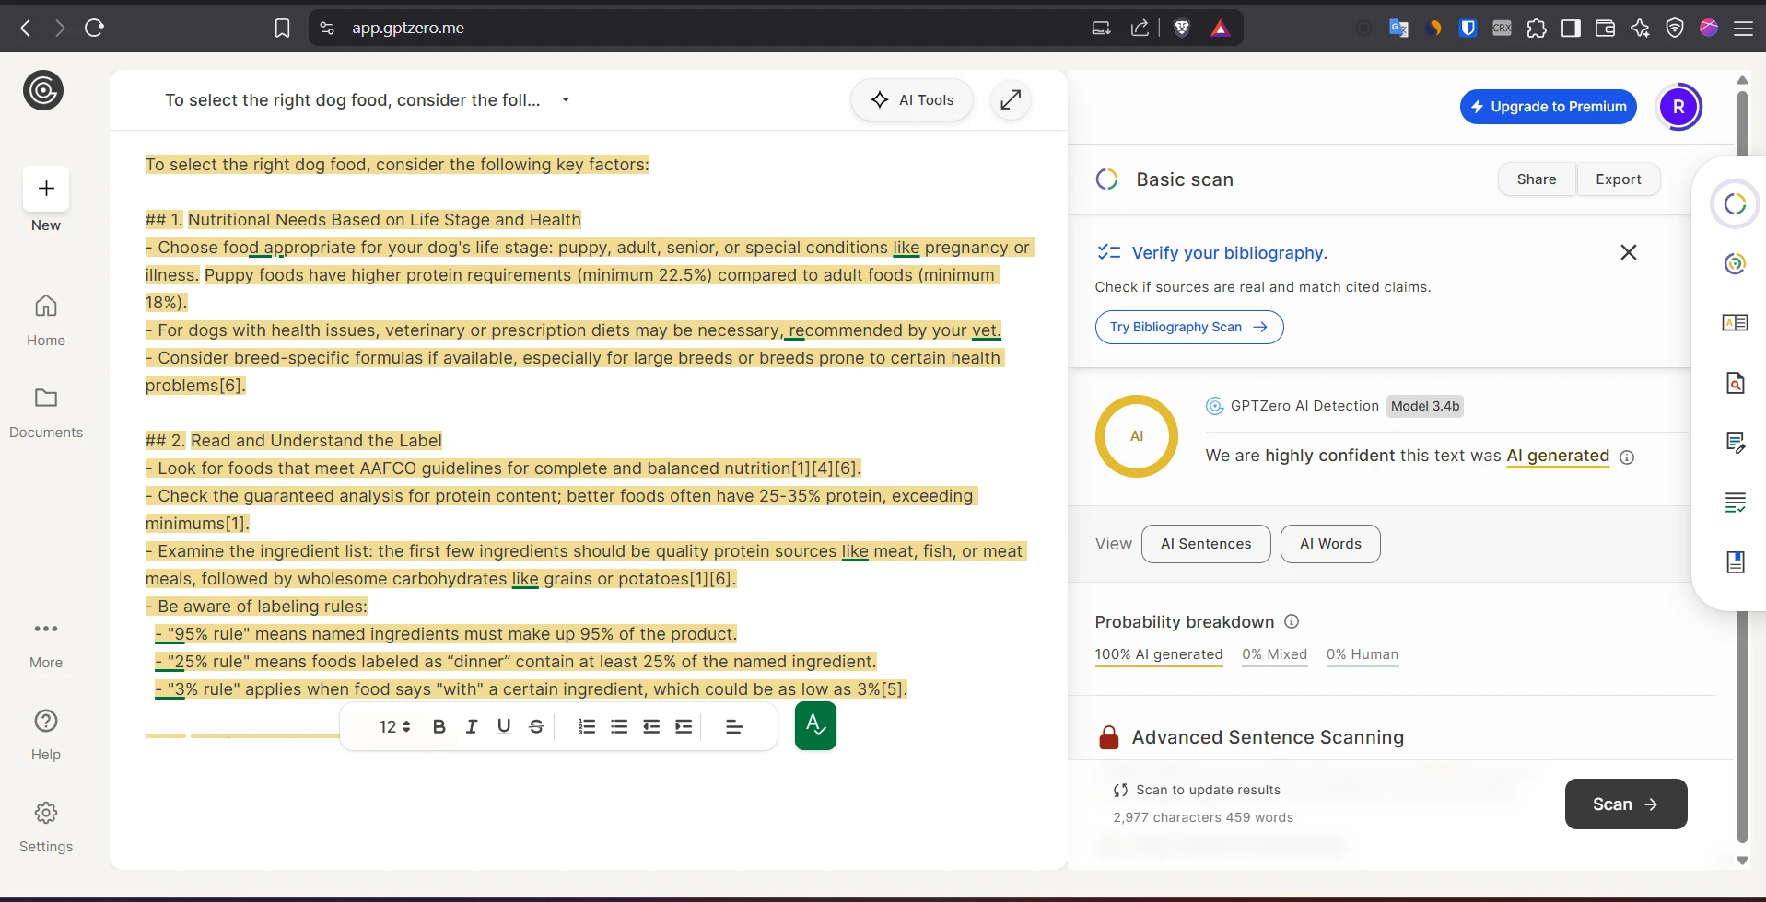This screenshot has height=902, width=1766.
Task: Click "2,977 characters 459 words" text
Action: pyautogui.click(x=1203, y=817)
